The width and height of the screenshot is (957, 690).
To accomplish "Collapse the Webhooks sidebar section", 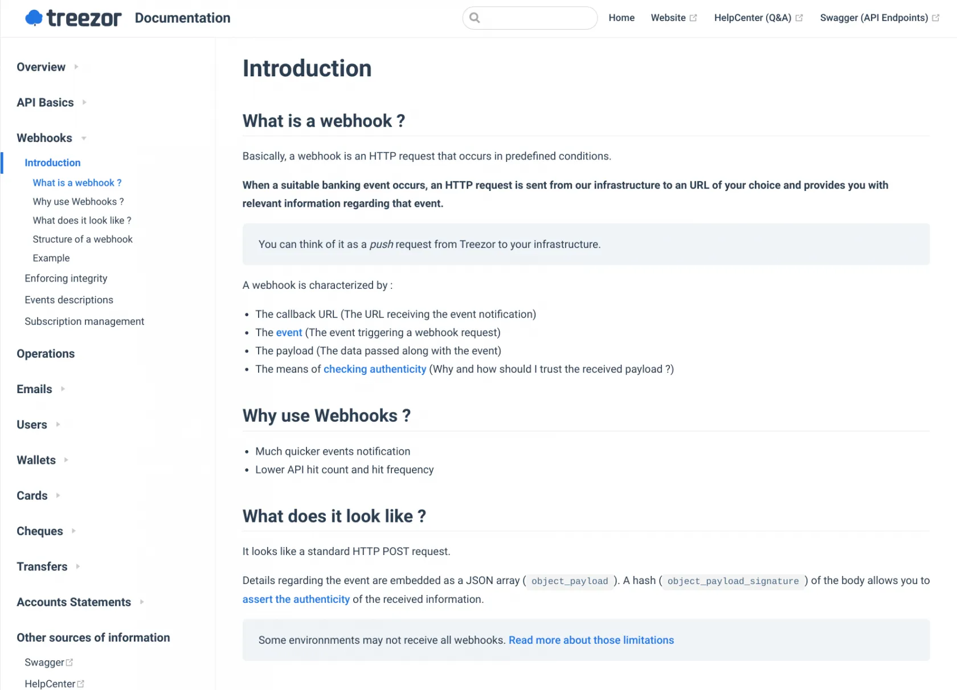I will 84,138.
